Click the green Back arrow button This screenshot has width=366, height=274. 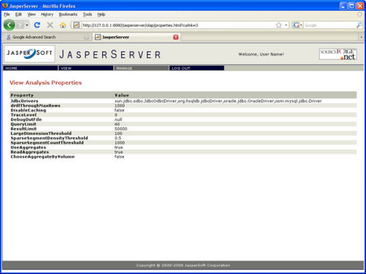[x=9, y=25]
